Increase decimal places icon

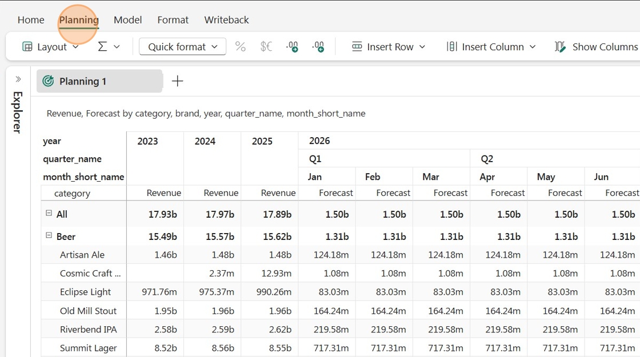292,47
